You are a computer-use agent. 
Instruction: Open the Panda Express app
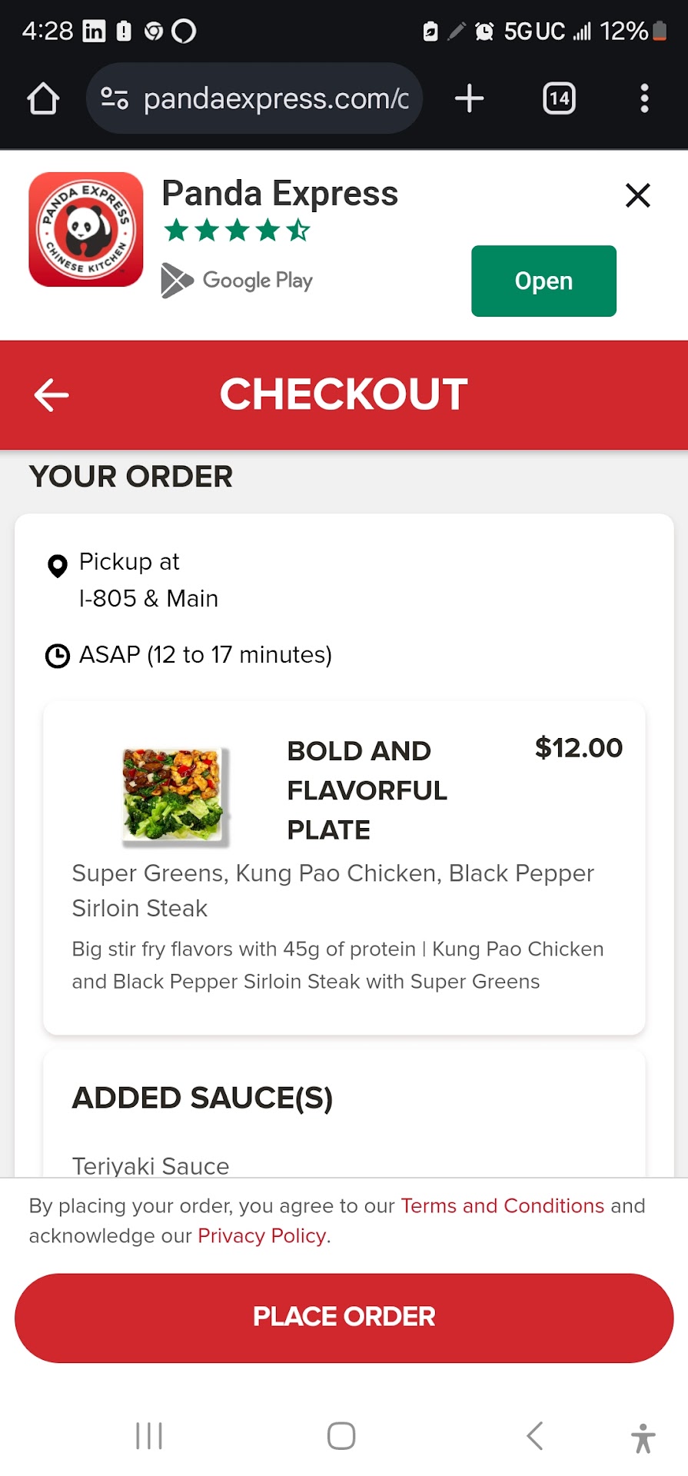(543, 281)
